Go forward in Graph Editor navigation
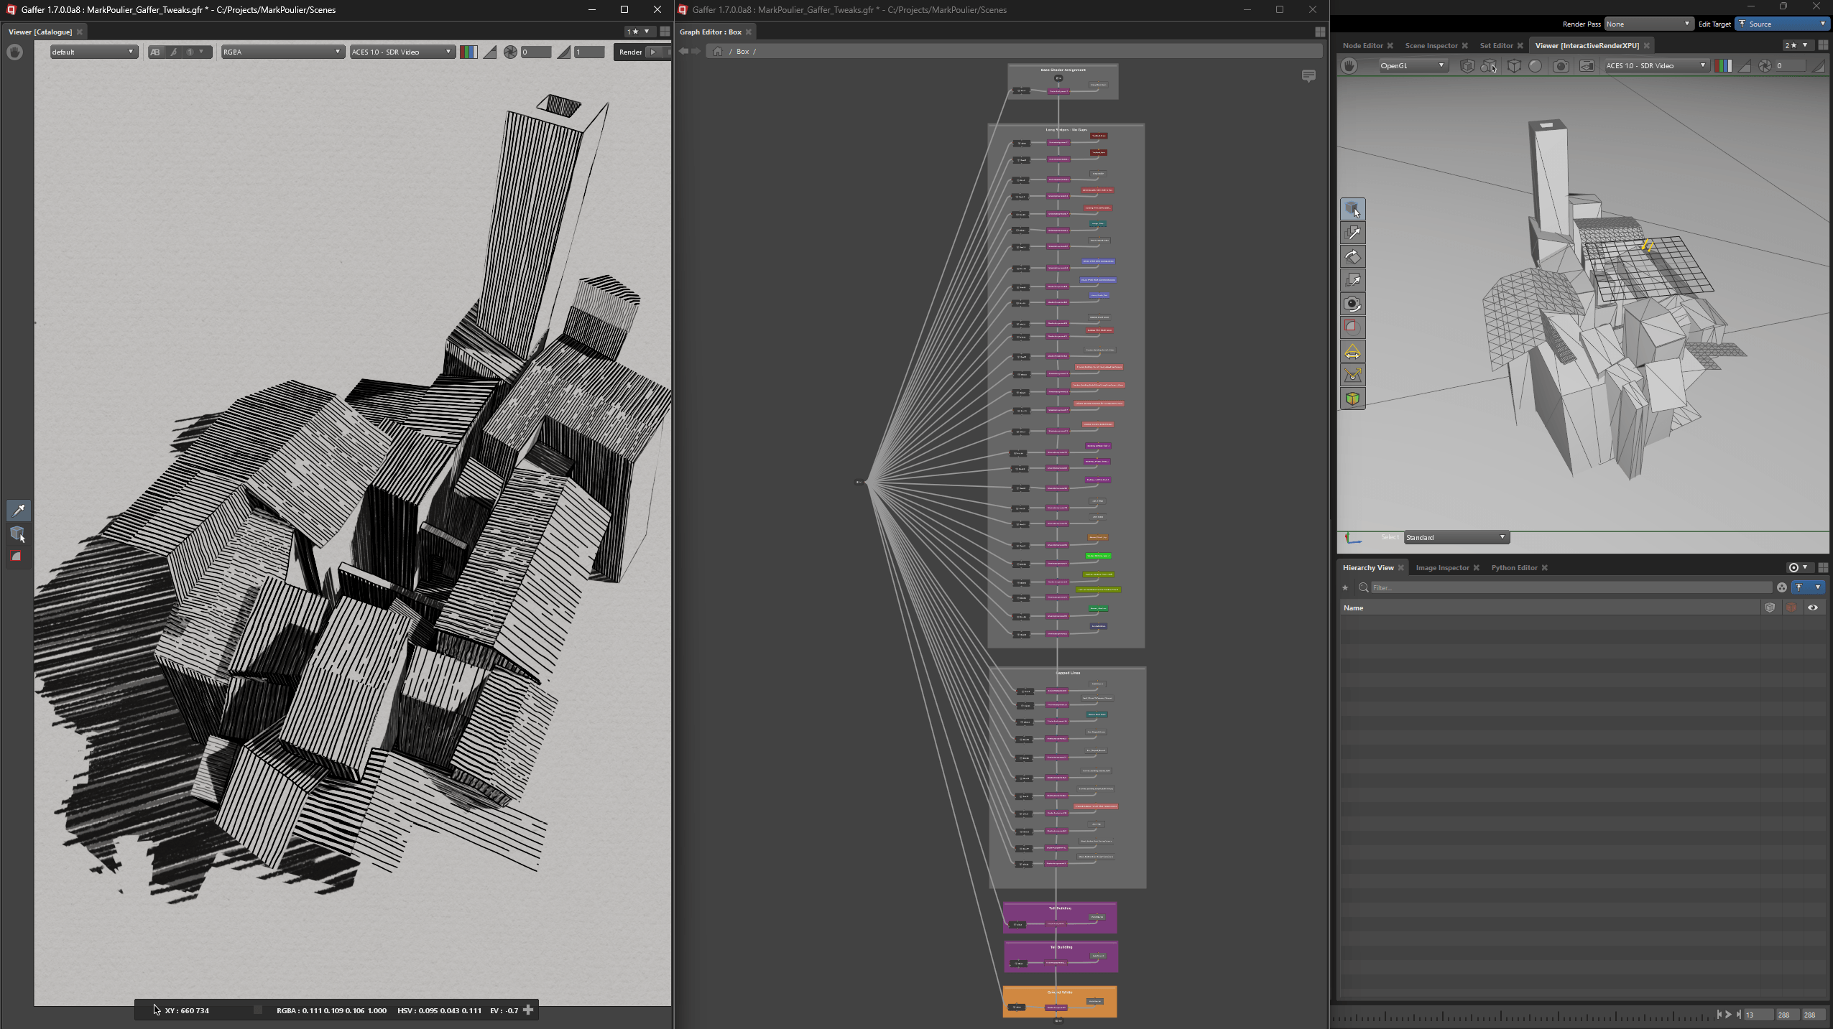 click(696, 52)
